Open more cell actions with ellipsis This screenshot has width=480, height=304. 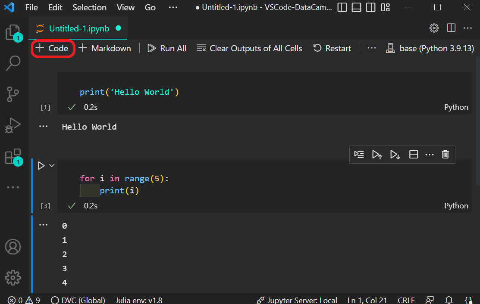(x=429, y=154)
